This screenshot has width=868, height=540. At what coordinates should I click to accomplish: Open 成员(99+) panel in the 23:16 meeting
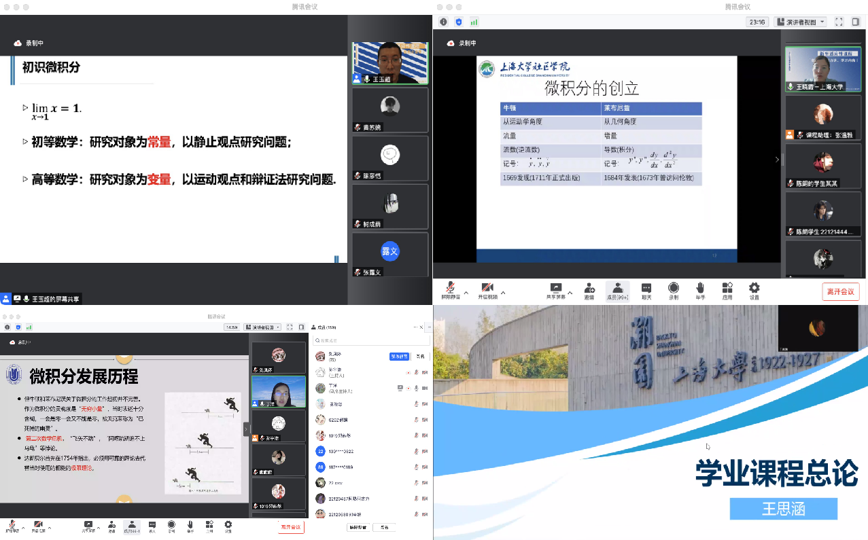(617, 290)
